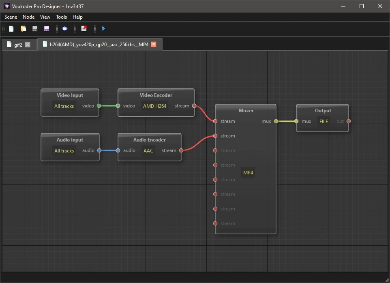
Task: Select the Audio Encoder node title
Action: click(150, 140)
